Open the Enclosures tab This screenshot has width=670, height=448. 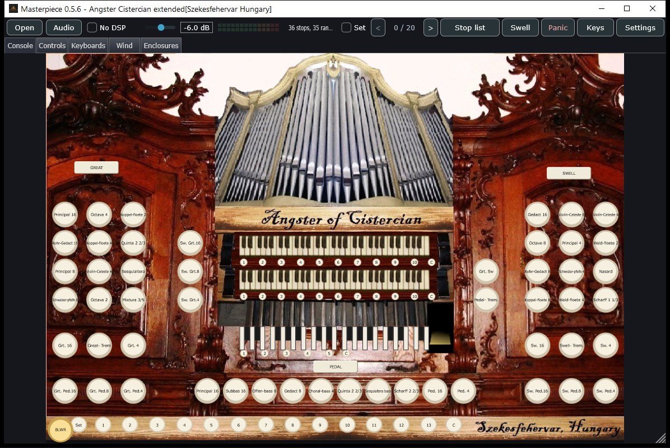tap(161, 46)
